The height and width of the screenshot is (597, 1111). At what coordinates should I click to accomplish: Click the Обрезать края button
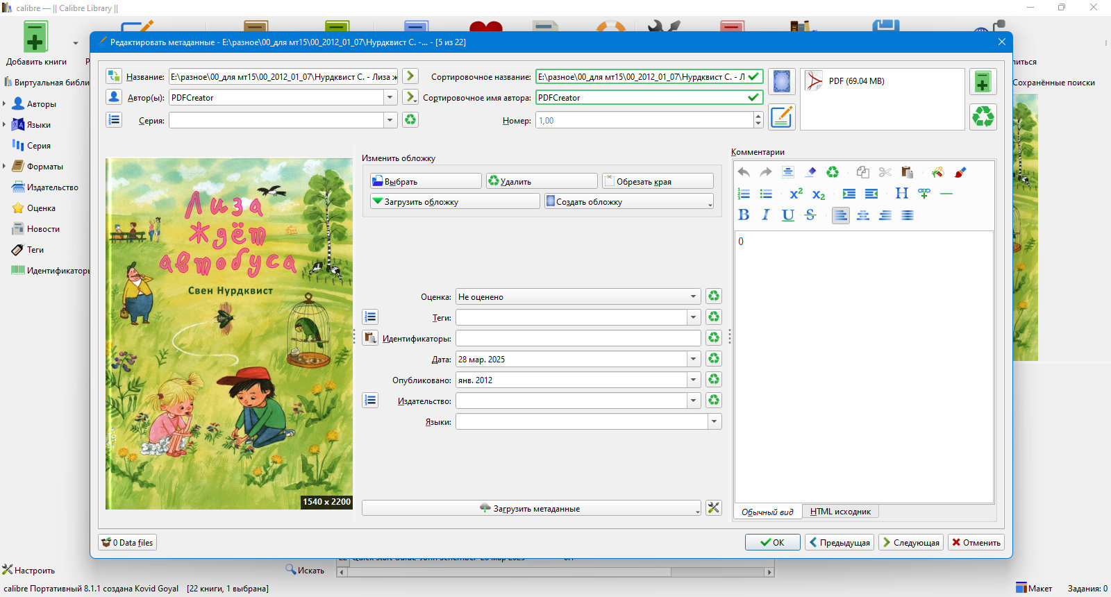click(658, 181)
